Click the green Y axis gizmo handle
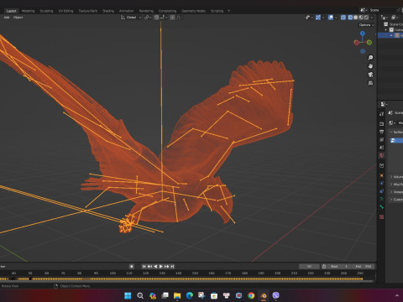Image resolution: width=403 pixels, height=302 pixels. pos(369,43)
